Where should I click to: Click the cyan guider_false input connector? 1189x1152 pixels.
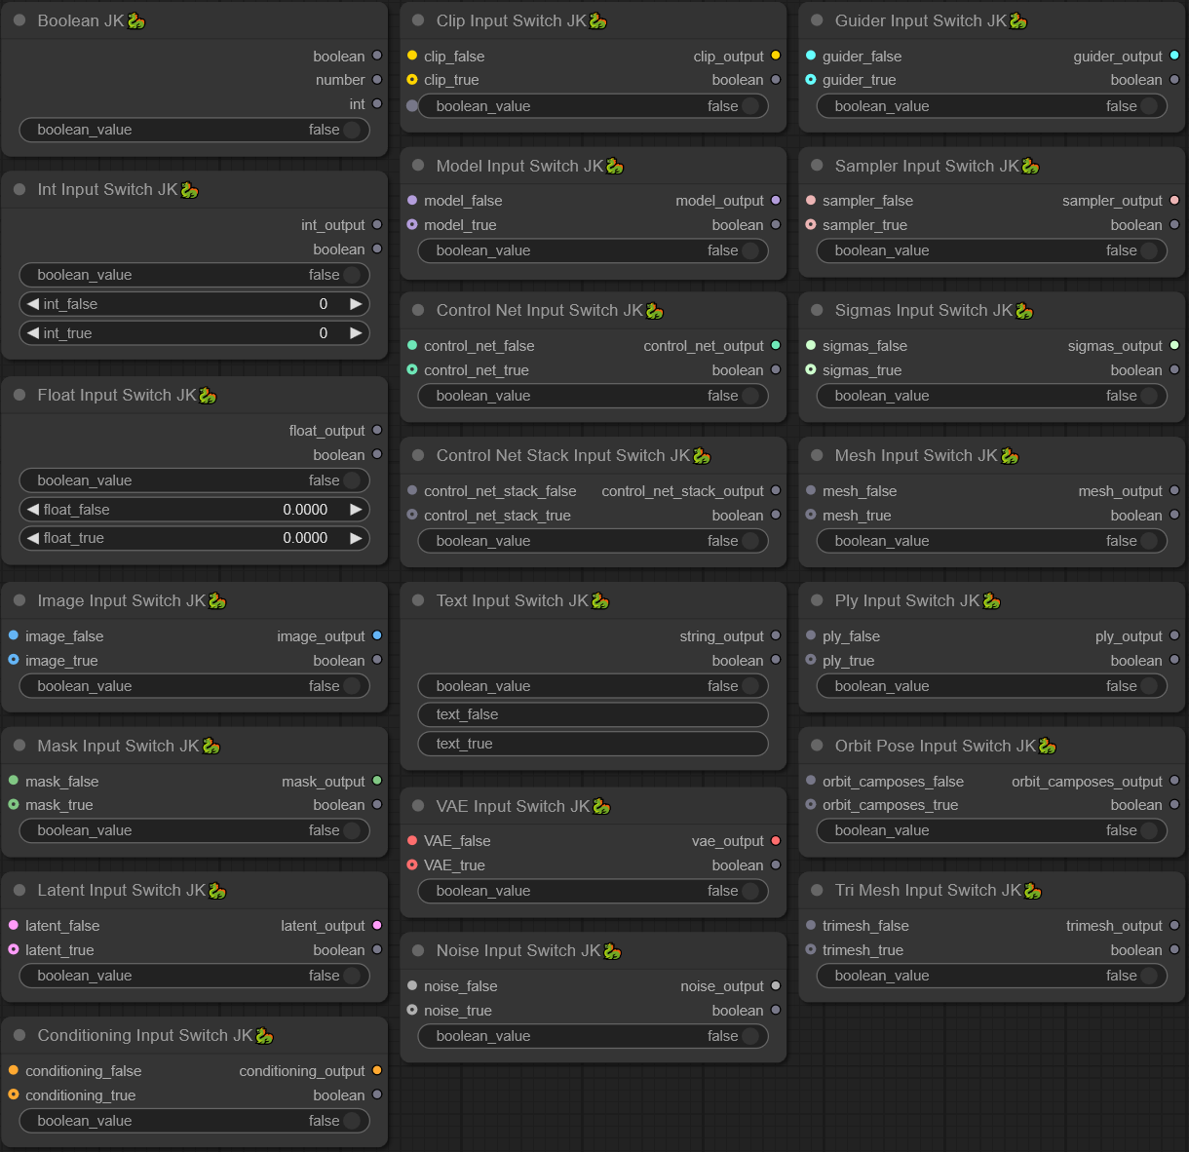pos(811,56)
